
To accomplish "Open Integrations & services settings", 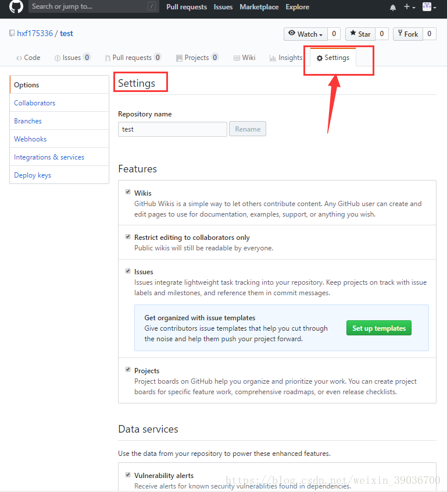I will (59, 157).
